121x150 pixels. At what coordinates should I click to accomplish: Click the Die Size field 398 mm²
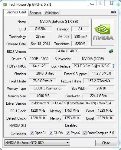[80, 37]
